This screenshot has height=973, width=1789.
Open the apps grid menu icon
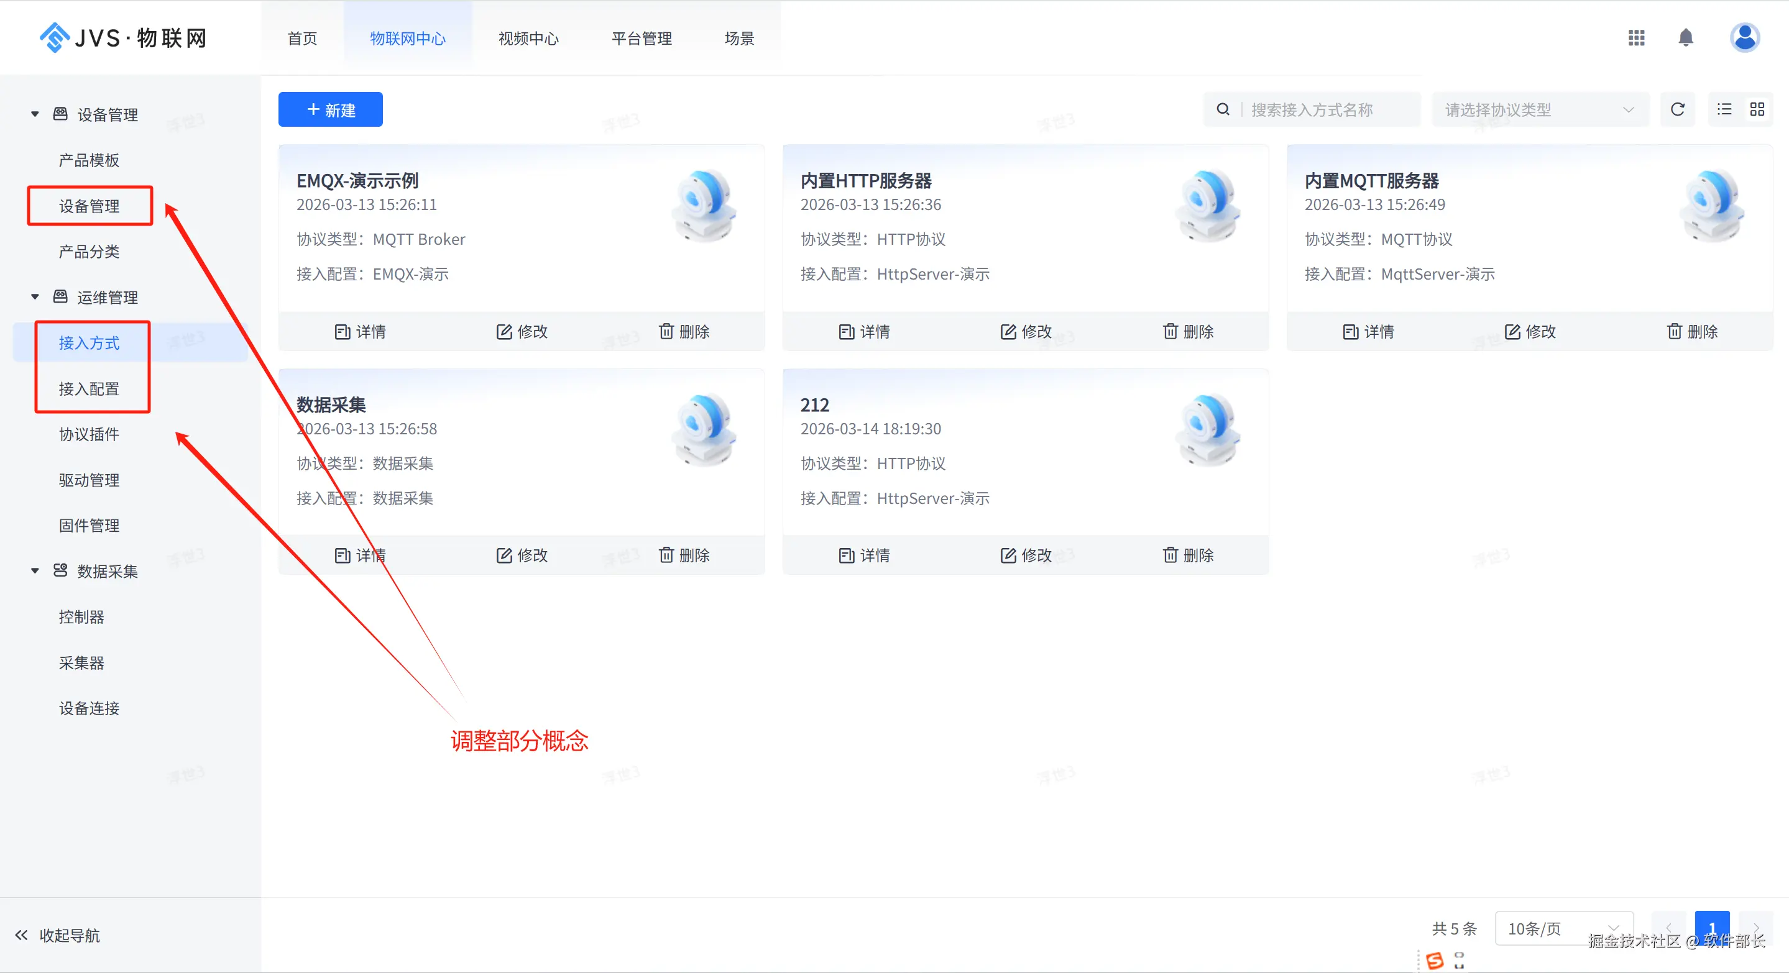pos(1636,38)
